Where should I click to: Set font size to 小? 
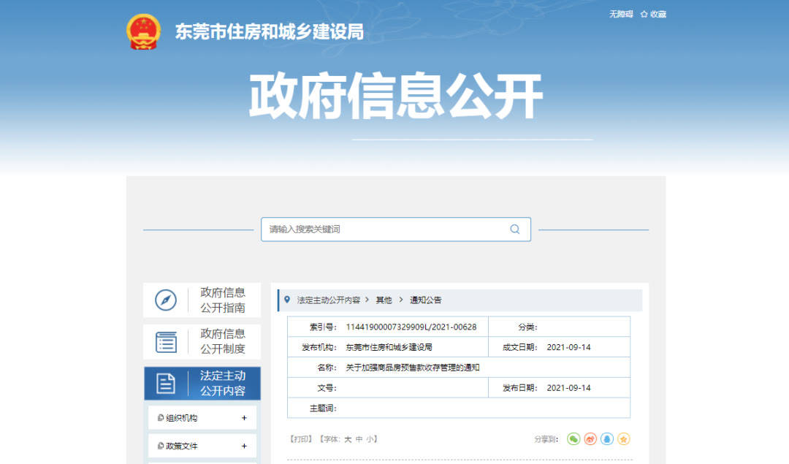pos(370,439)
